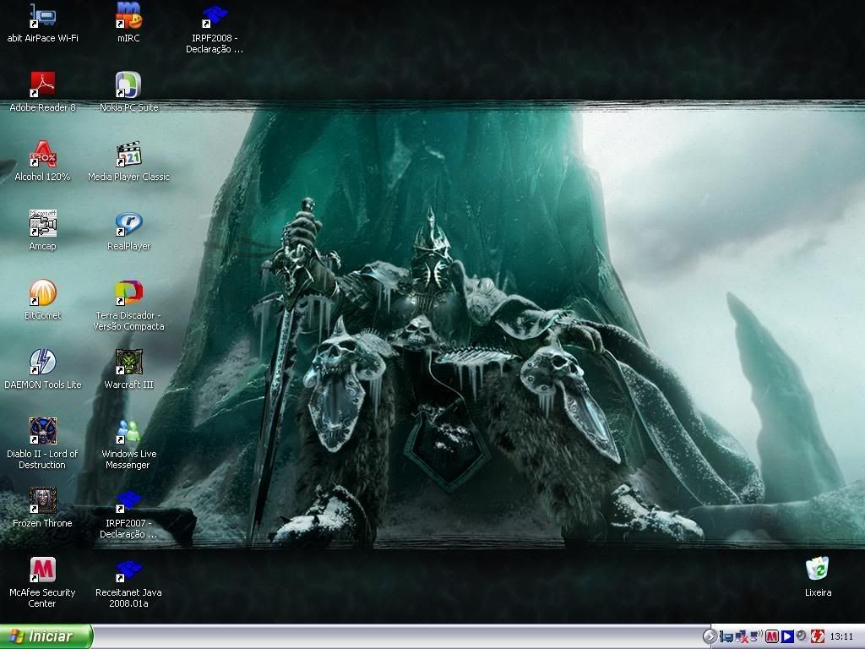Screen dimensions: 865x649
Task: Open the Iniciar start menu
Action: 46,636
